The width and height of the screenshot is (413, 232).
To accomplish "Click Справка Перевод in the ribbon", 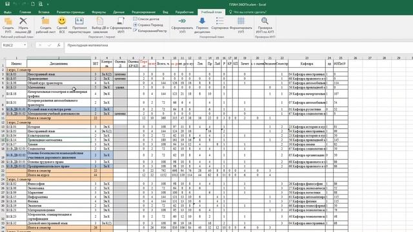I will 148,24.
